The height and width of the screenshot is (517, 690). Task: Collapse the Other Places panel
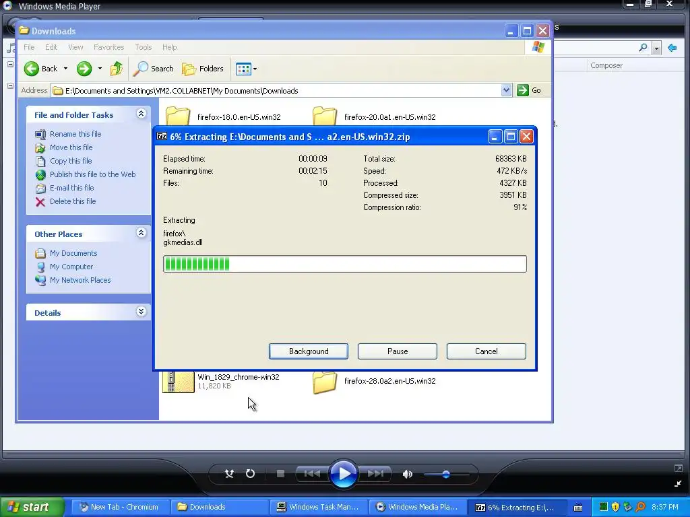coord(141,233)
